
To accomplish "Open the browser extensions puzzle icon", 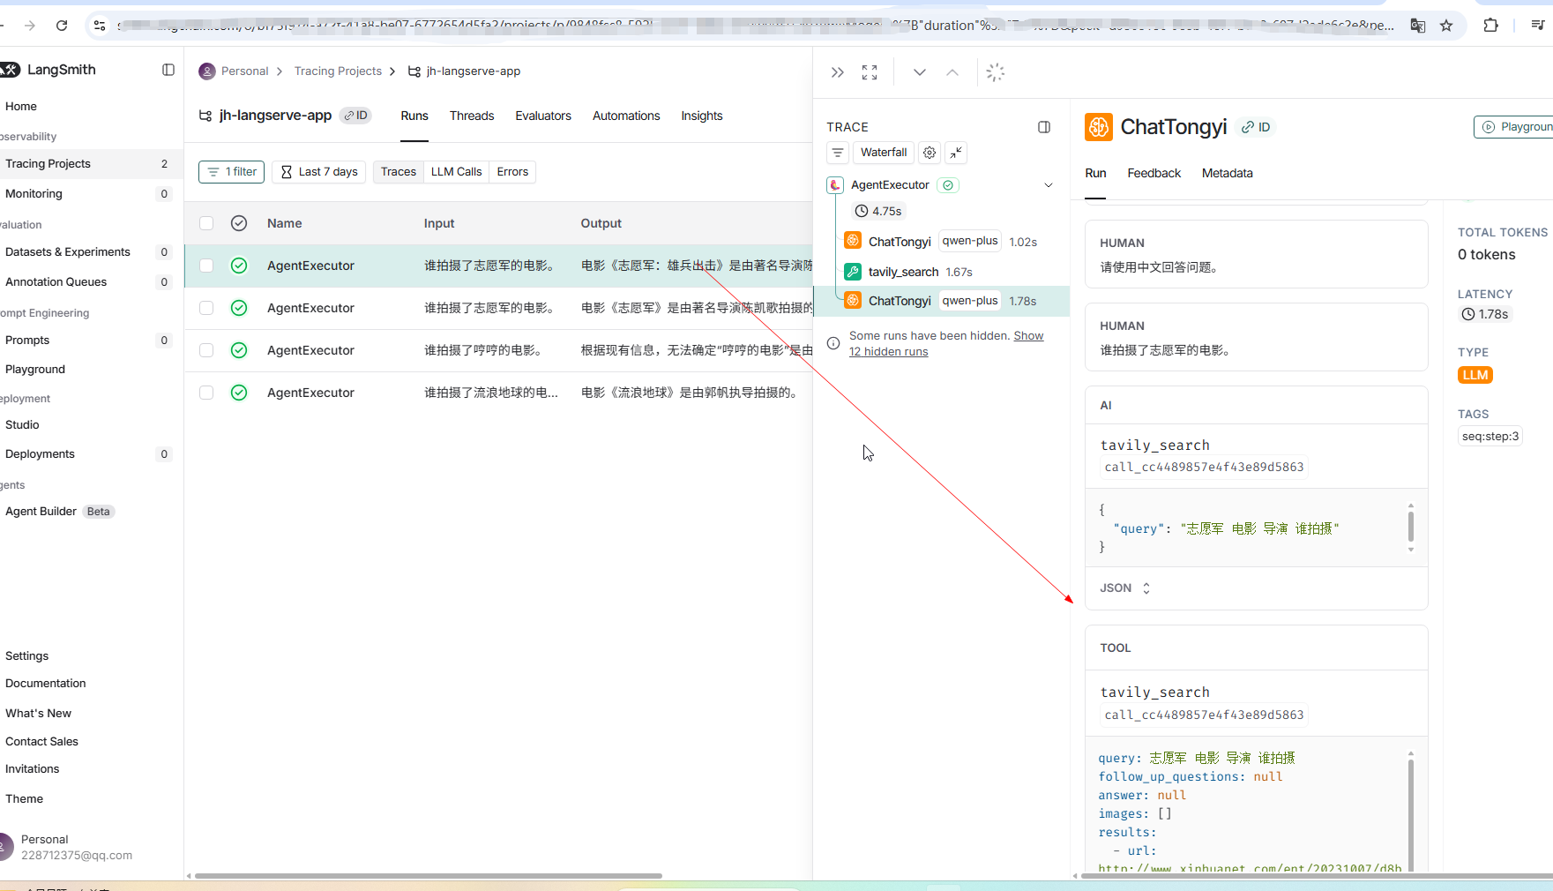I will pyautogui.click(x=1490, y=26).
